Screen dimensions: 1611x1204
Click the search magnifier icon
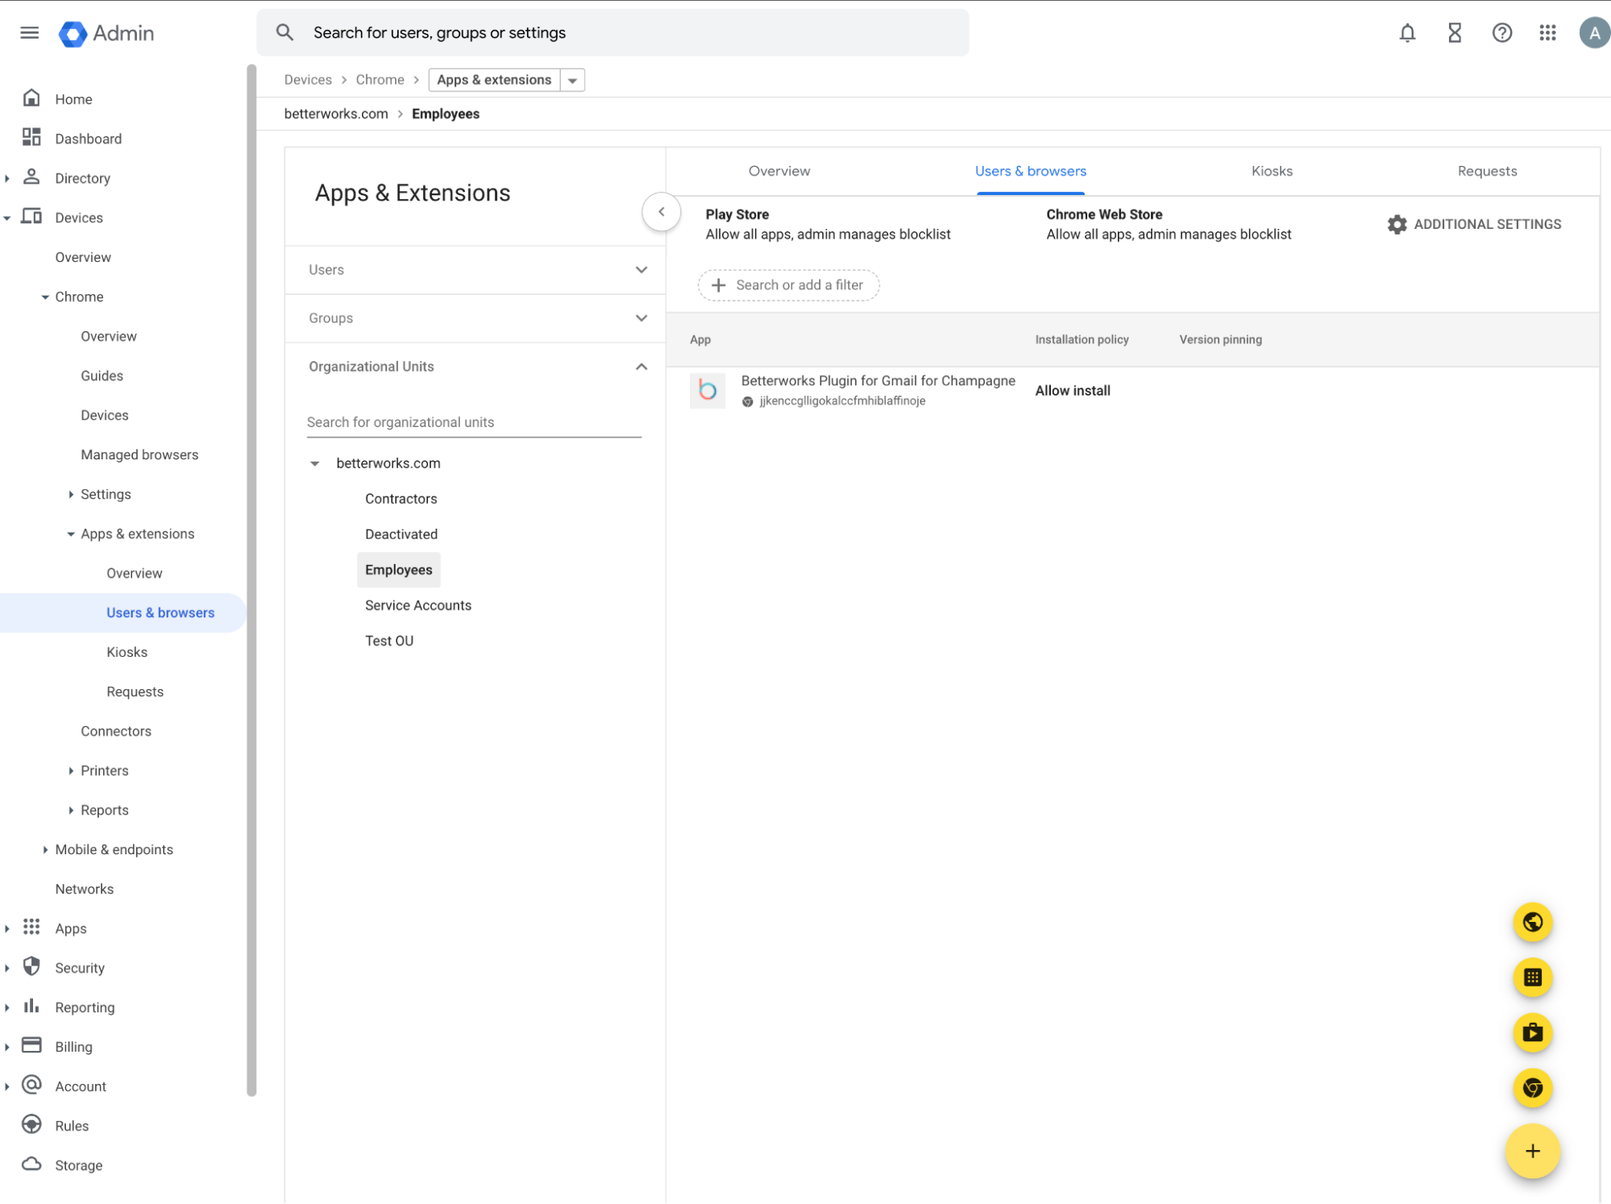tap(284, 32)
